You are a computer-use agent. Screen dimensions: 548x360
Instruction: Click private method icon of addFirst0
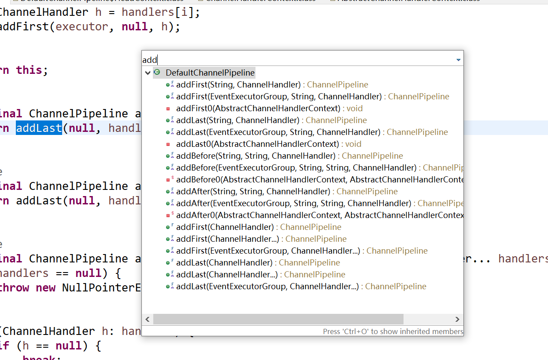(x=168, y=109)
